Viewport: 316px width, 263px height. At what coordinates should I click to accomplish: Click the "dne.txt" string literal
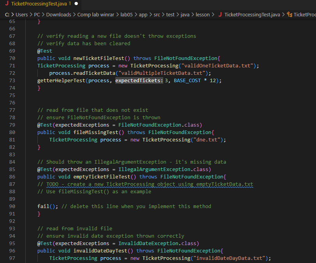click(x=207, y=139)
